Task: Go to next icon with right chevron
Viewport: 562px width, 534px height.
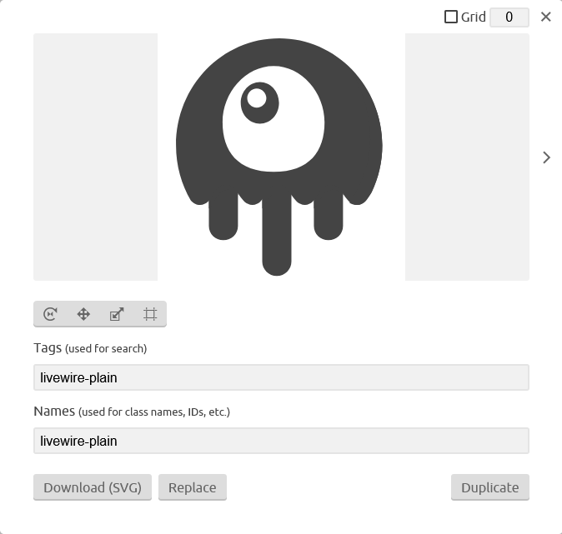Action: point(546,157)
